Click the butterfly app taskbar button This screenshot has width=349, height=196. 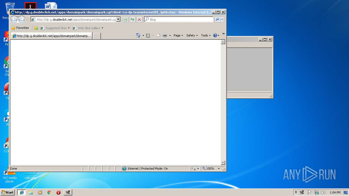coord(68,192)
